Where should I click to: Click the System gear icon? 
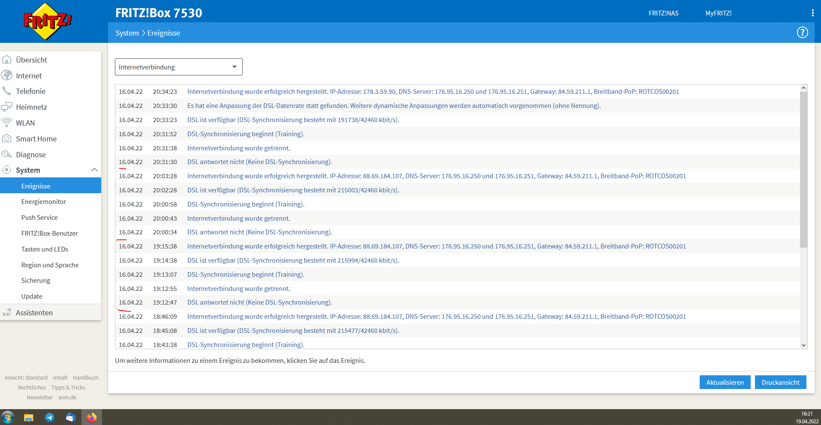[7, 170]
